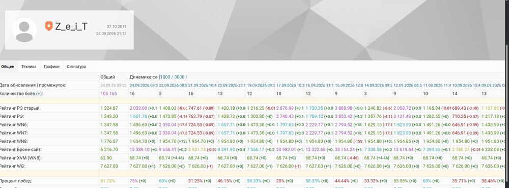This screenshot has width=509, height=188.
Task: Click the Общий column header
Action: [x=107, y=77]
